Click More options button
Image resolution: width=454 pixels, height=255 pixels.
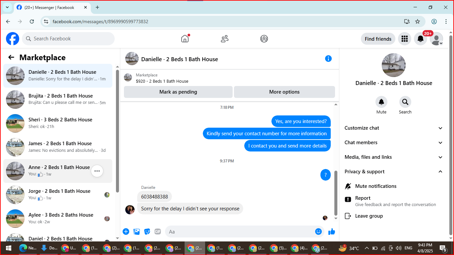[284, 92]
